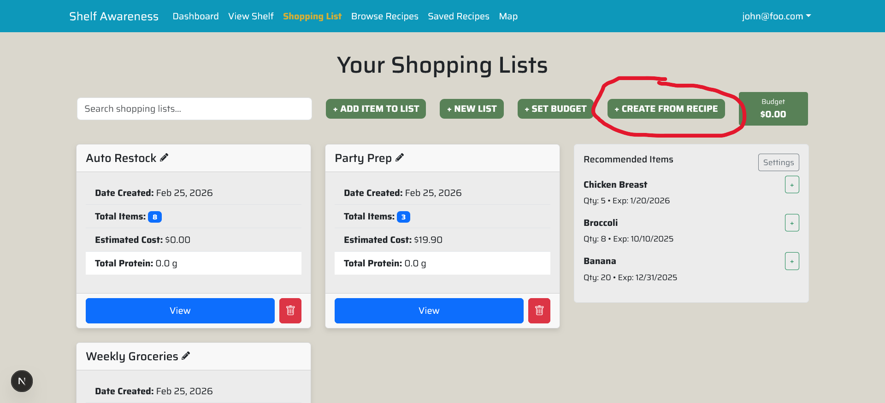Click the Create From Recipe button
The width and height of the screenshot is (885, 403).
pyautogui.click(x=666, y=109)
